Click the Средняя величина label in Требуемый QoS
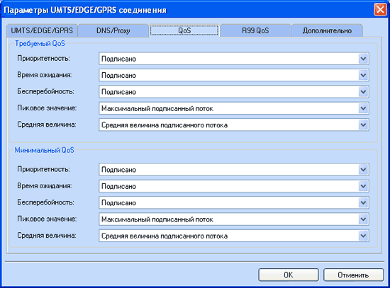The width and height of the screenshot is (390, 288). [47, 125]
